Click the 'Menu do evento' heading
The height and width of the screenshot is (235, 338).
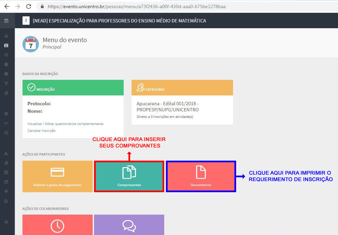coord(65,40)
